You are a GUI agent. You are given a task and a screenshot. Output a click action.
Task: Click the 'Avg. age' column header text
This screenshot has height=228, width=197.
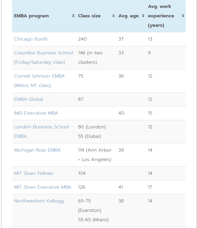tap(129, 16)
